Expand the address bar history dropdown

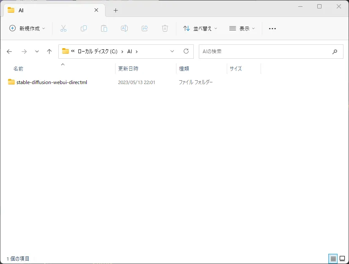[x=172, y=51]
